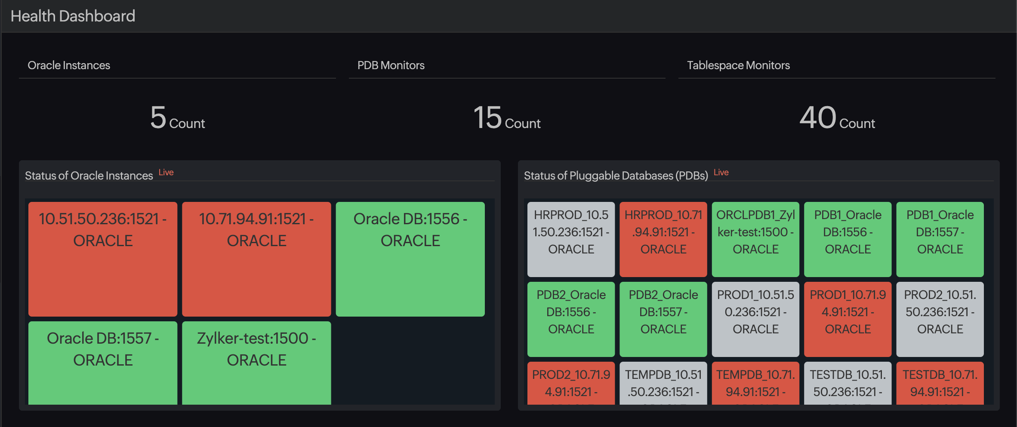Click the Live badge on Pluggable Databases panel

(721, 172)
